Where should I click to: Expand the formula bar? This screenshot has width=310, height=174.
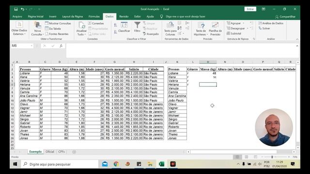coord(297,46)
